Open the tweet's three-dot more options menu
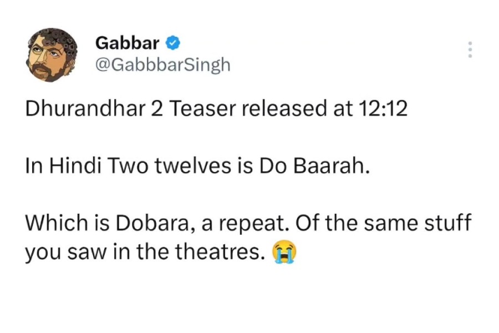The width and height of the screenshot is (499, 333). pos(470,50)
